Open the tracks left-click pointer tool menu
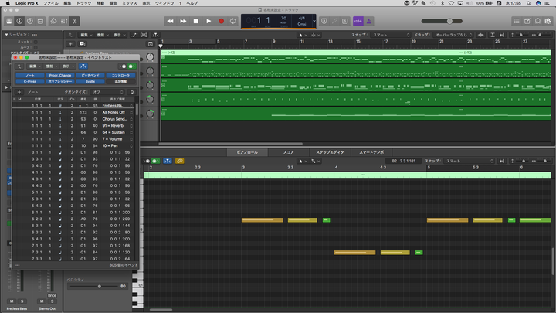The image size is (556, 313). click(x=303, y=35)
